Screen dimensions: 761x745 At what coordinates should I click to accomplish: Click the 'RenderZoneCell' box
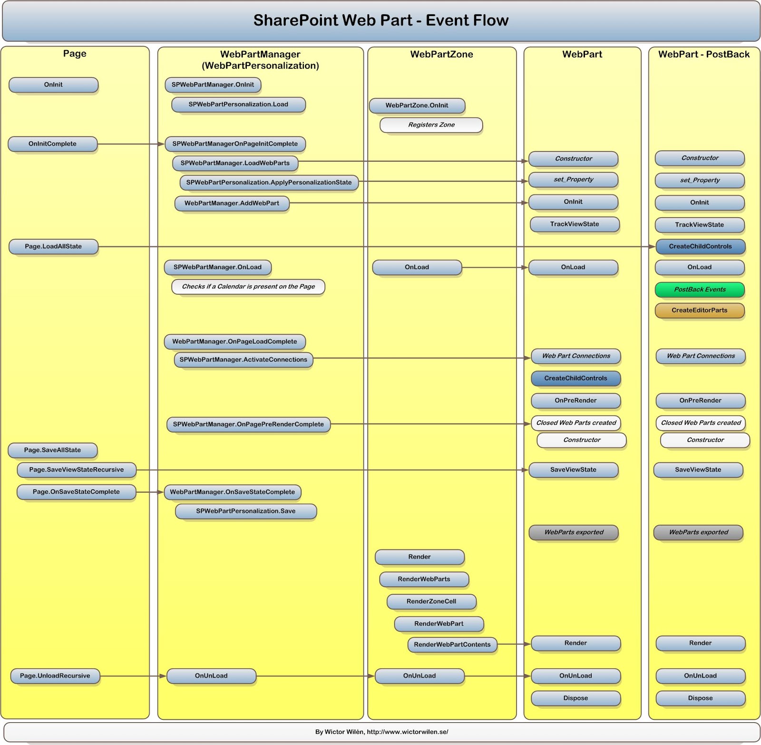432,602
